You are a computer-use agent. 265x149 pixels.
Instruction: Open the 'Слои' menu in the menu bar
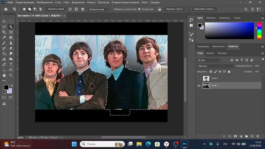58,2
